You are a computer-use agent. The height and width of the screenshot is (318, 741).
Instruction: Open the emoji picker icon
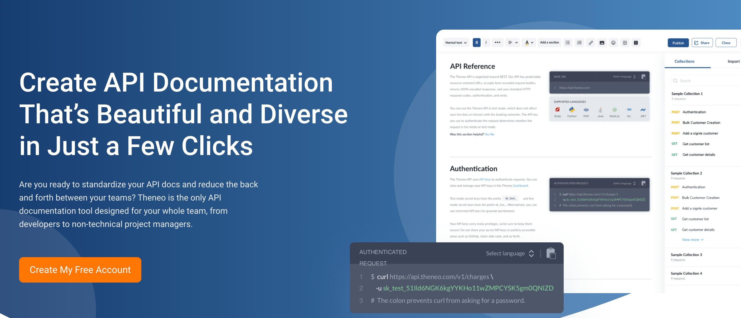coord(613,43)
